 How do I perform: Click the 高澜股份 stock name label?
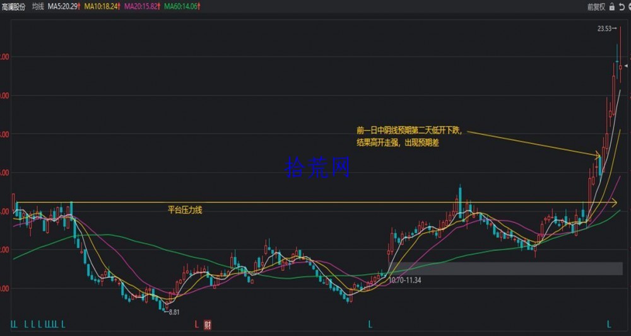(14, 6)
